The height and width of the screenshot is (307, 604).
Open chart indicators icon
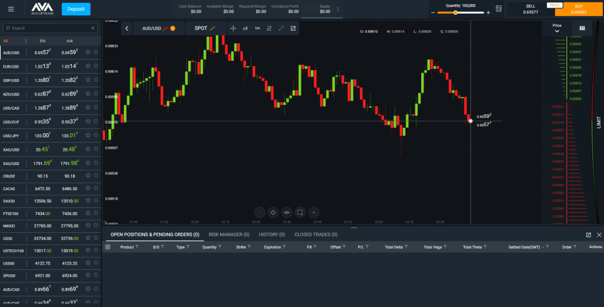click(269, 28)
